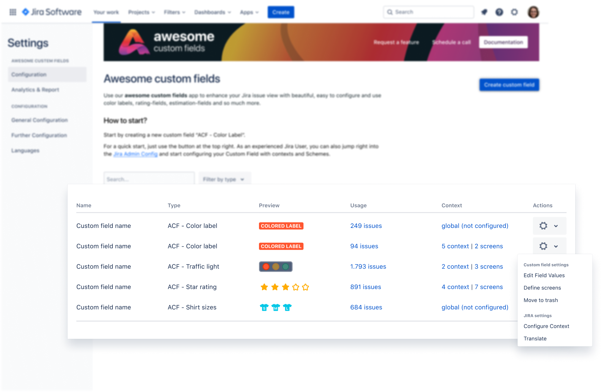Expand the Projects dropdown menu
Viewport: 603px width, 392px height.
[142, 12]
